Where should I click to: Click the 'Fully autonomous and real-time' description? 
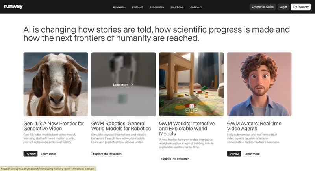253,138
